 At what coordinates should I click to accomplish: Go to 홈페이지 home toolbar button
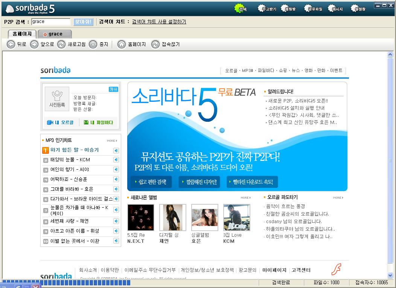tap(132, 44)
